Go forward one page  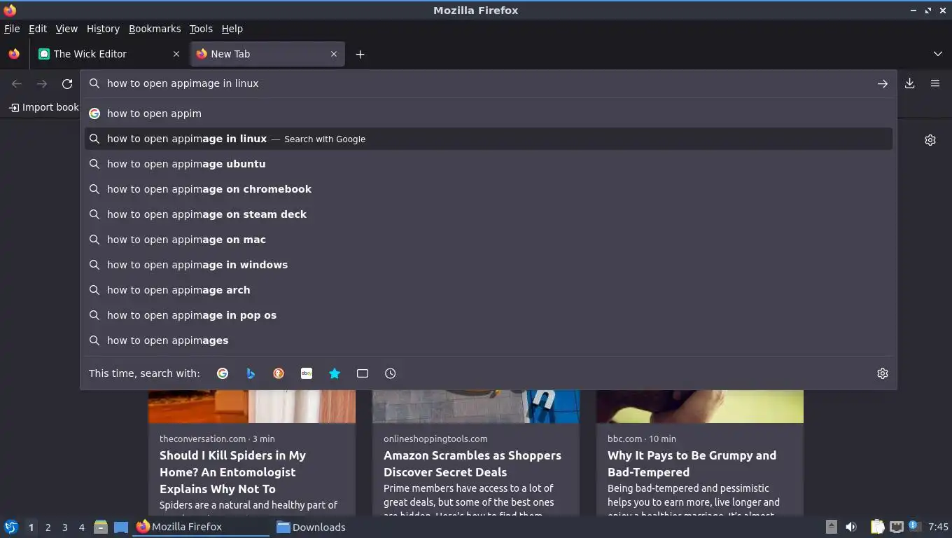tap(42, 84)
